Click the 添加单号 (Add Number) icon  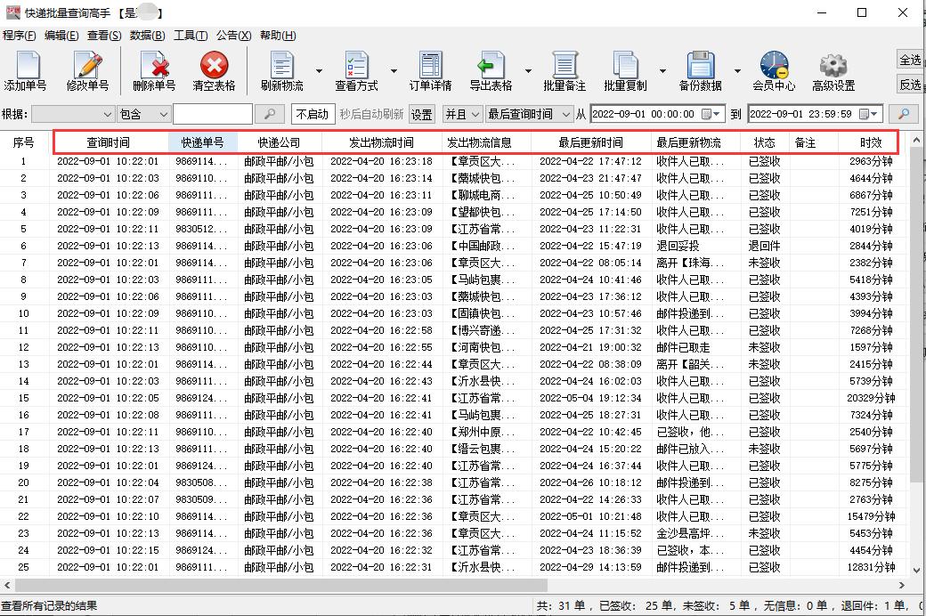point(28,70)
